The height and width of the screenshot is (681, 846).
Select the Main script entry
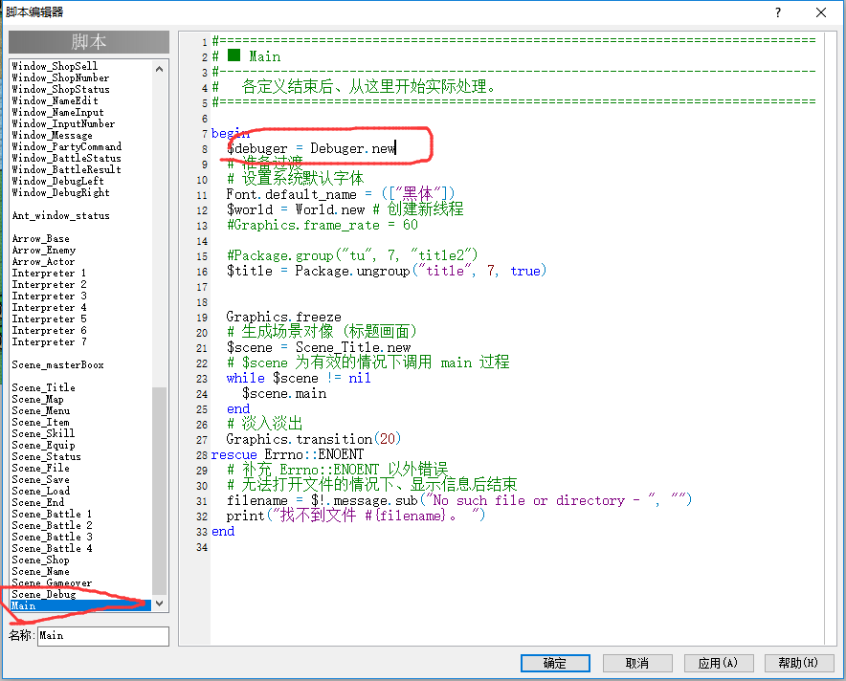81,605
